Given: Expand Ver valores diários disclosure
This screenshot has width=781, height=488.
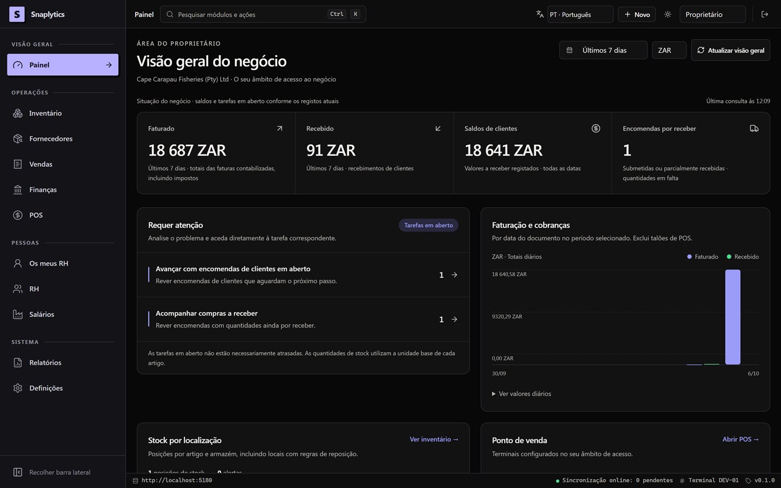Looking at the screenshot, I should [521, 394].
